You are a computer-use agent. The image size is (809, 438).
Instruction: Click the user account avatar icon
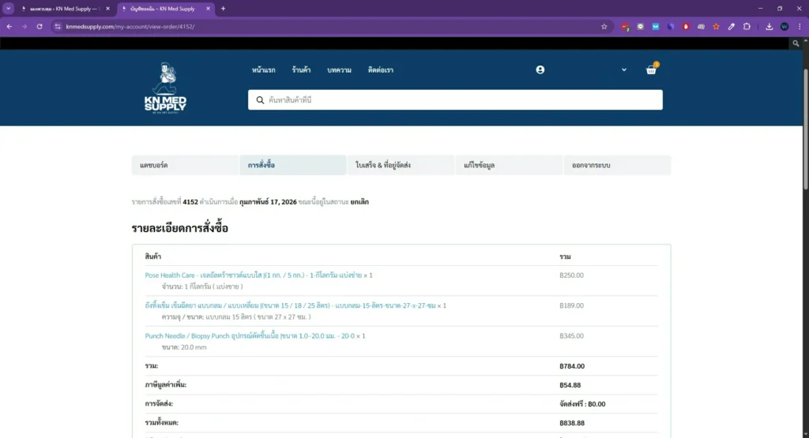click(x=540, y=69)
